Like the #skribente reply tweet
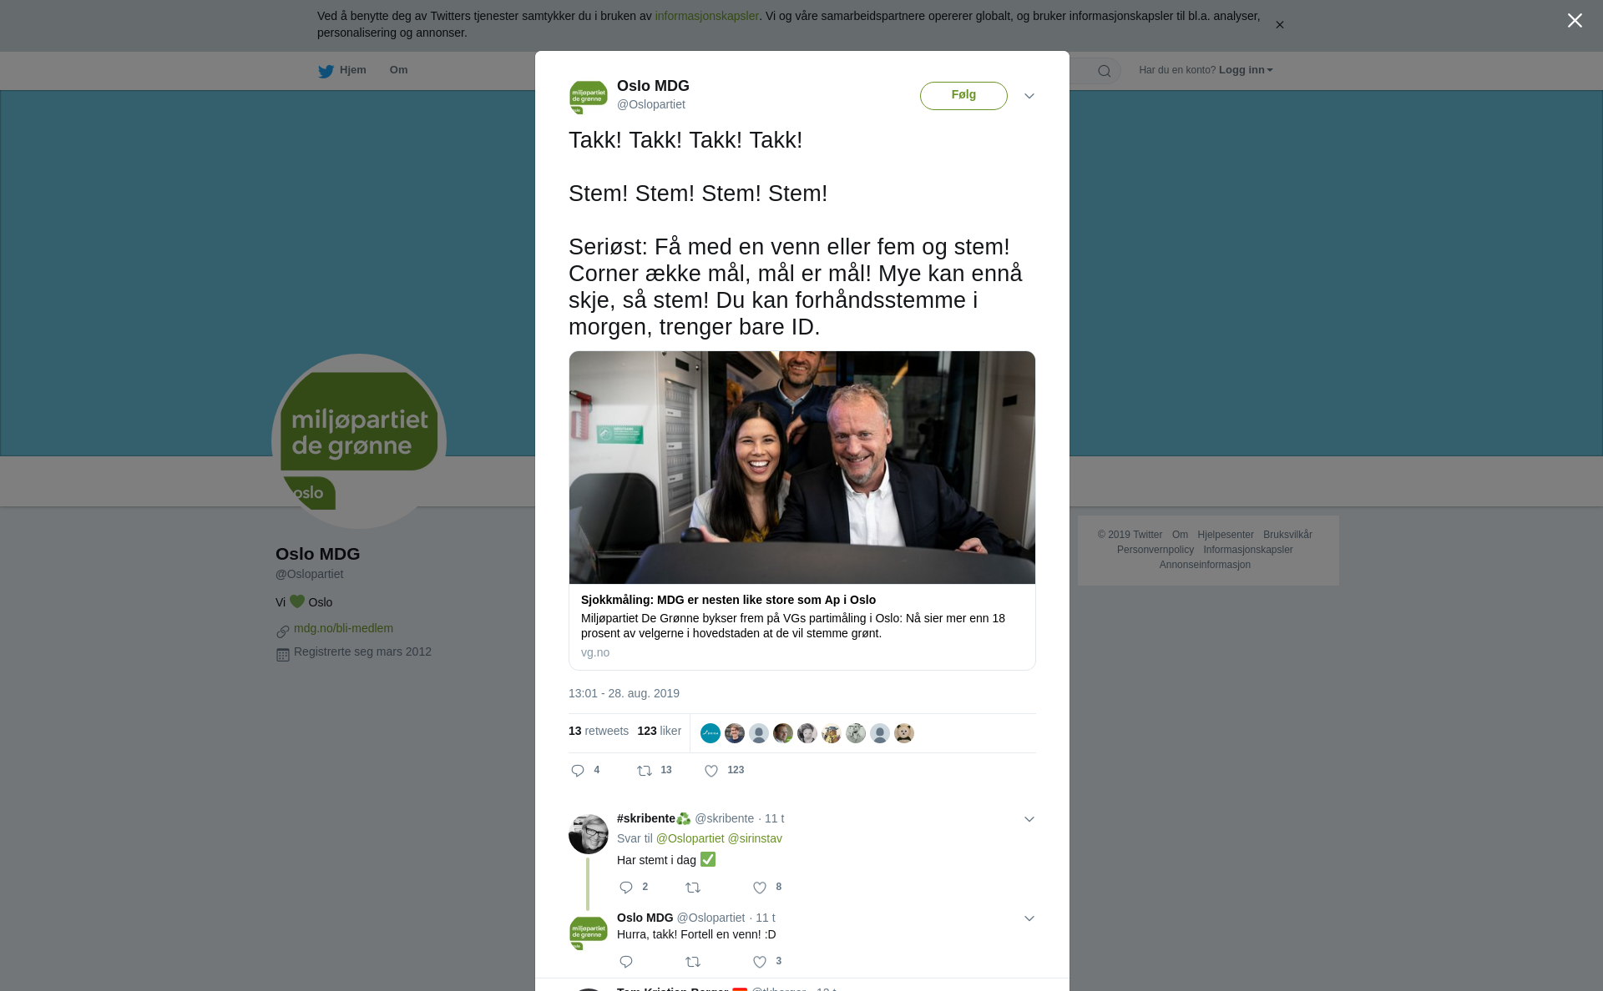This screenshot has width=1603, height=991. click(x=760, y=888)
